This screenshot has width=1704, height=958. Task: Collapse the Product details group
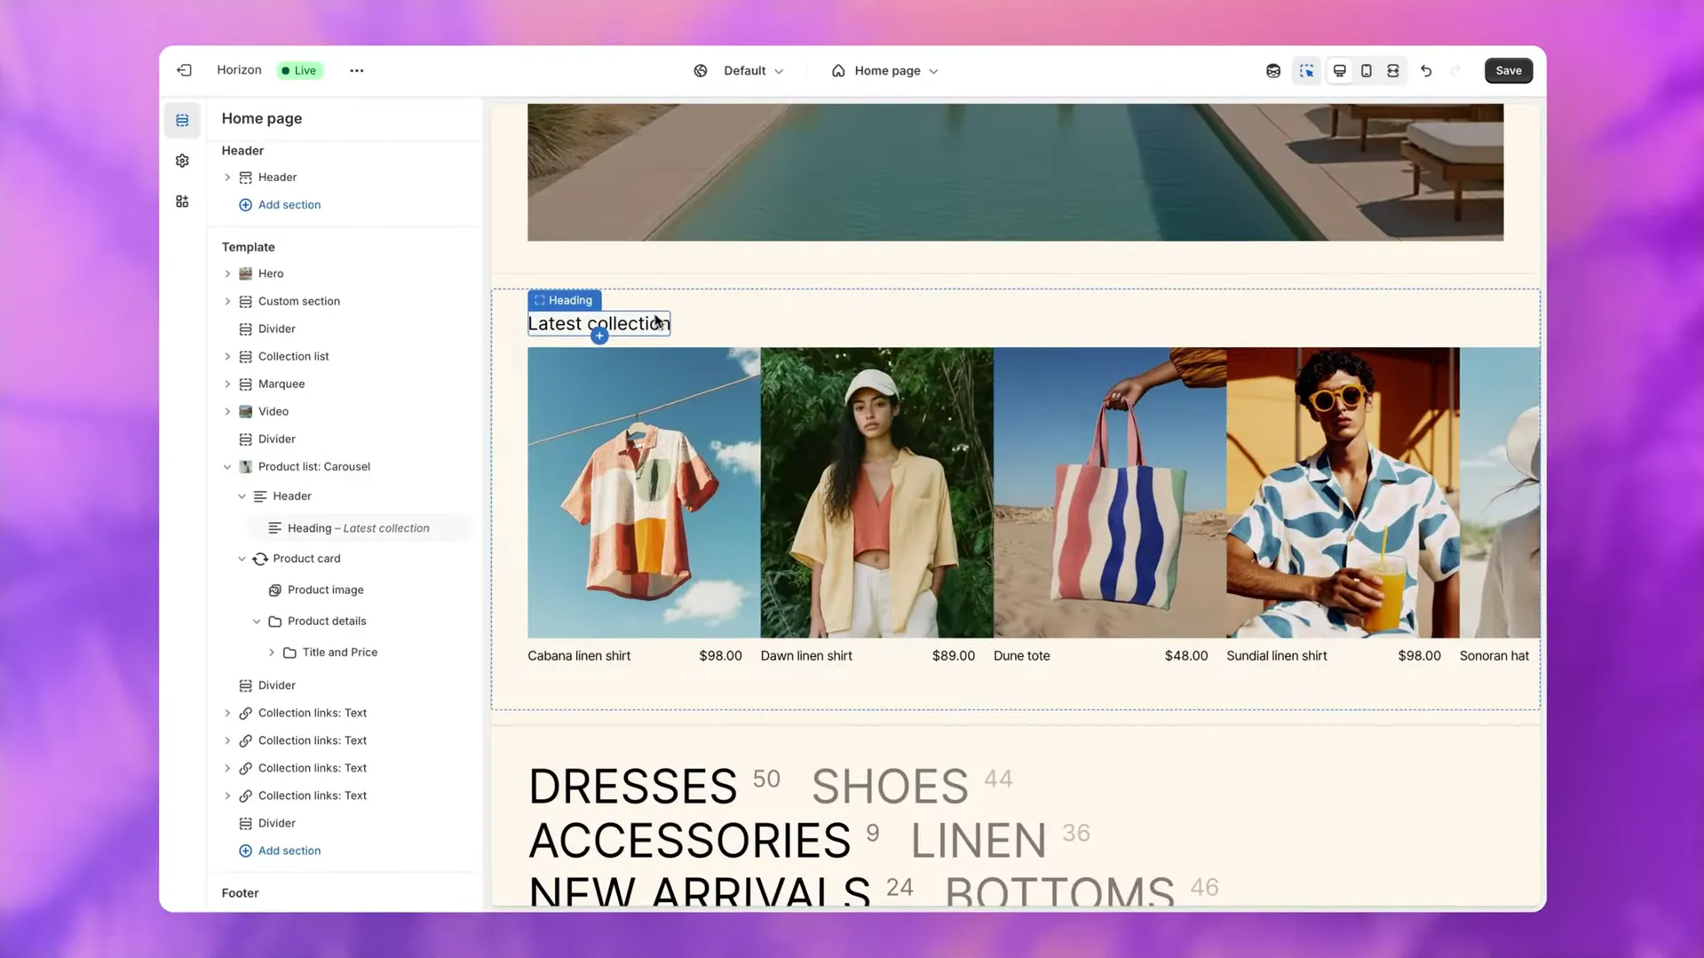[x=257, y=621]
